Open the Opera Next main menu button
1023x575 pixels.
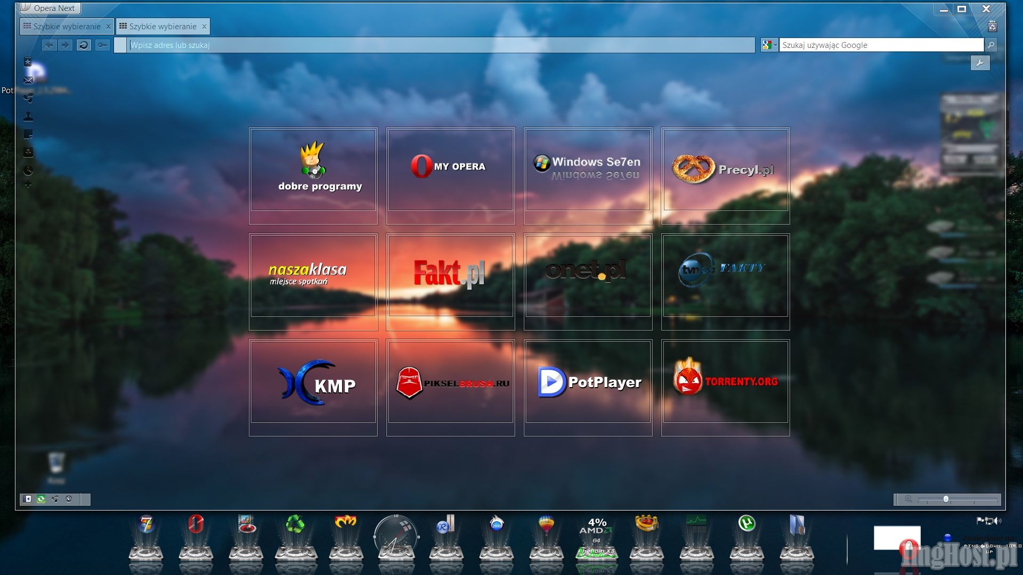[x=50, y=8]
